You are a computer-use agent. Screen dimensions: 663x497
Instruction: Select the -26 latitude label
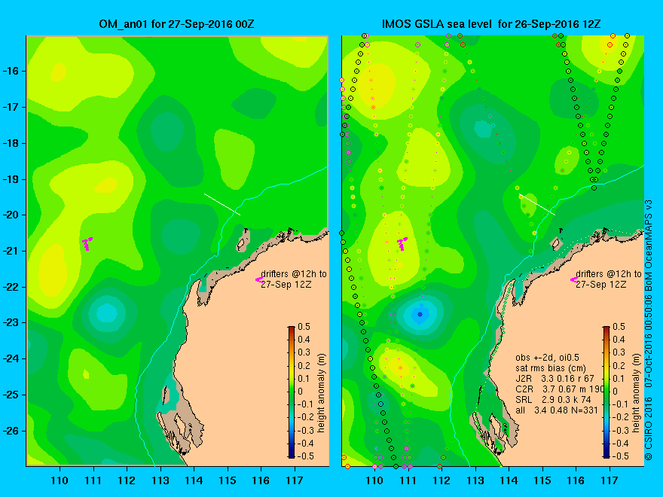tap(12, 431)
